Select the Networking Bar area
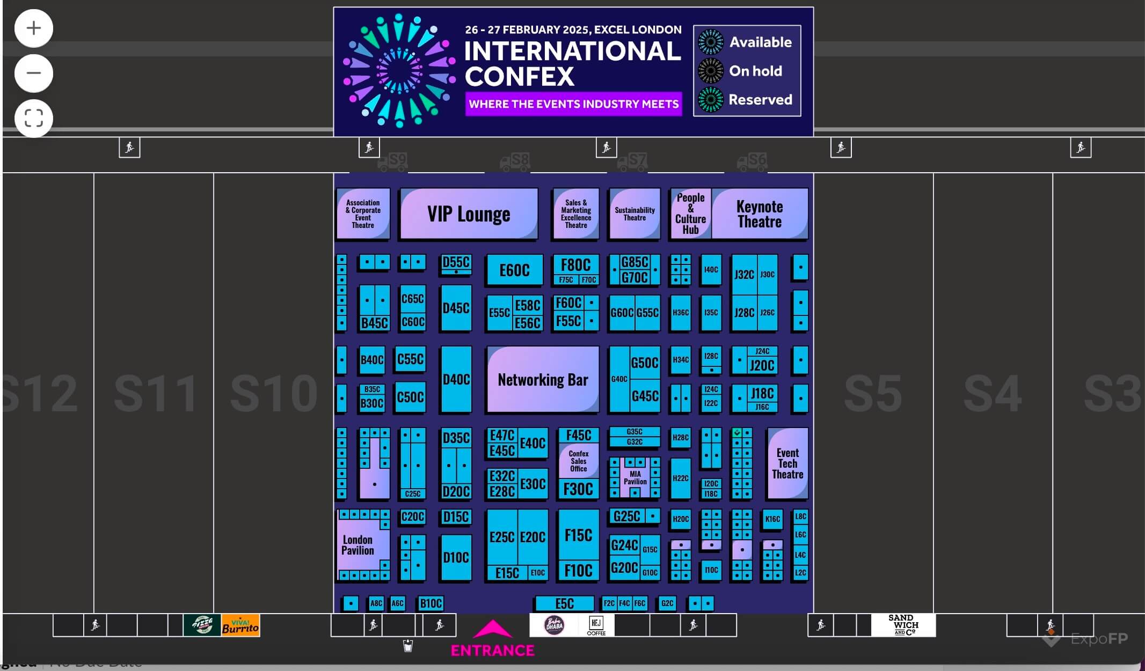This screenshot has height=671, width=1145. 543,379
